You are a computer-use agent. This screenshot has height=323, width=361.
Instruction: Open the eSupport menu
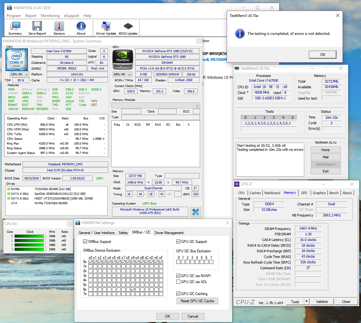72,16
